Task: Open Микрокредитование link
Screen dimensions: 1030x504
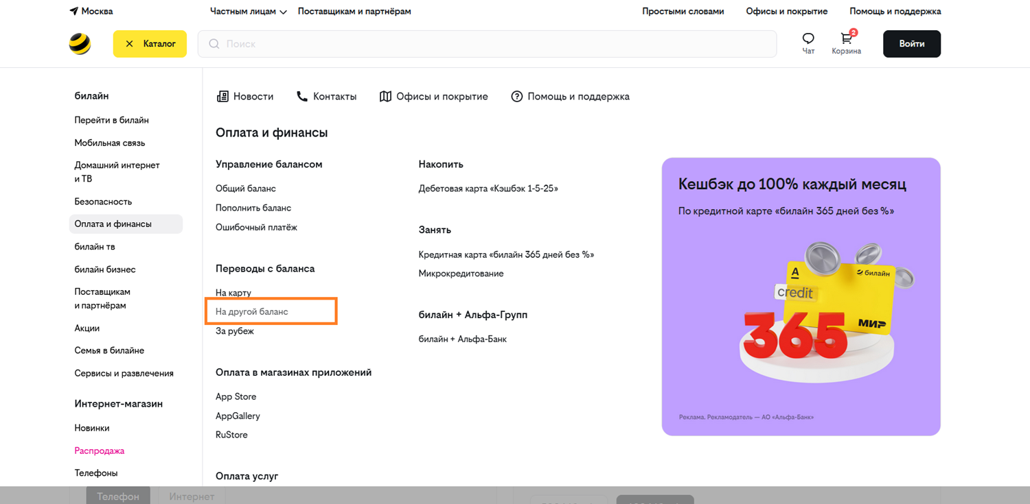Action: [x=461, y=274]
